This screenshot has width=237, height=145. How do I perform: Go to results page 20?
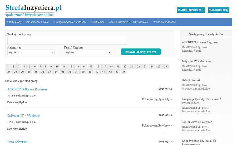pos(125,66)
